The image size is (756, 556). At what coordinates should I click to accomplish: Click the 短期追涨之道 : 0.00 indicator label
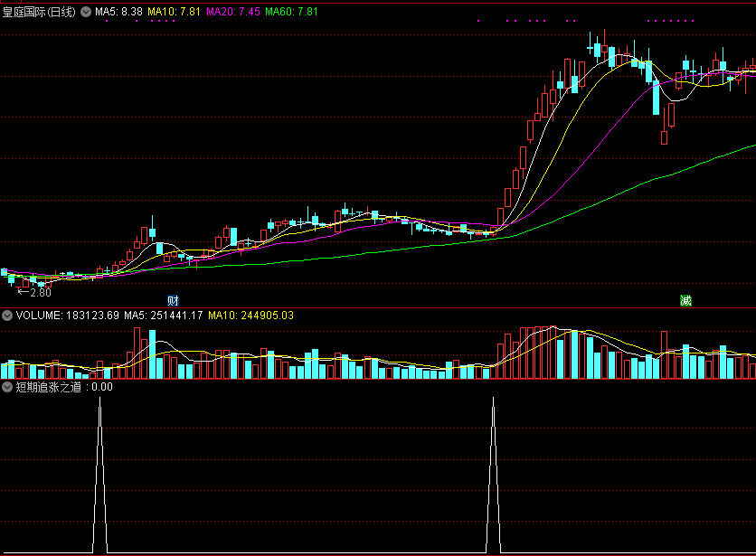[64, 387]
